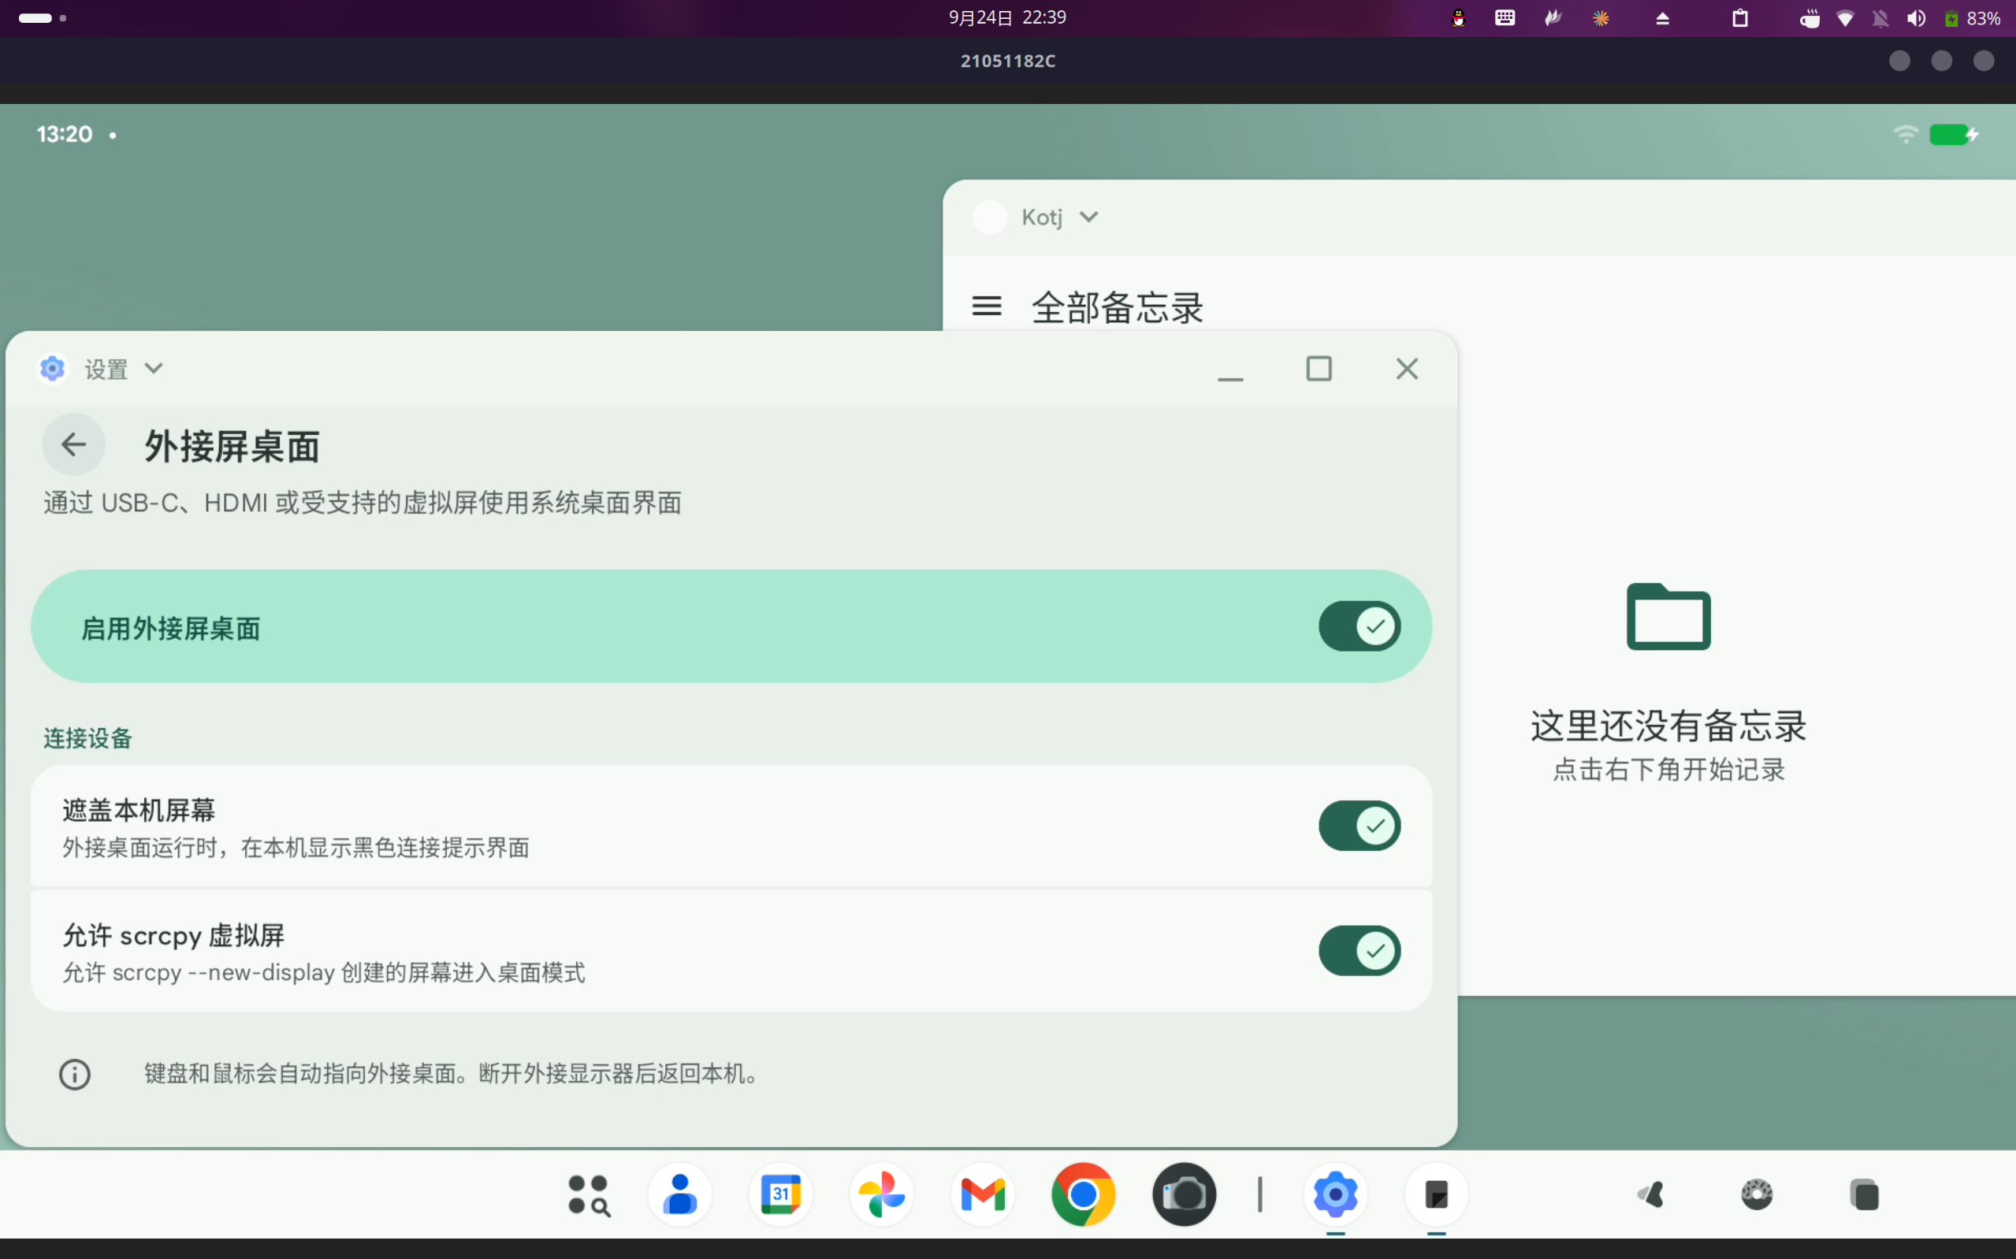Click the info icon beside keyboard note
This screenshot has height=1259, width=2016.
[75, 1074]
